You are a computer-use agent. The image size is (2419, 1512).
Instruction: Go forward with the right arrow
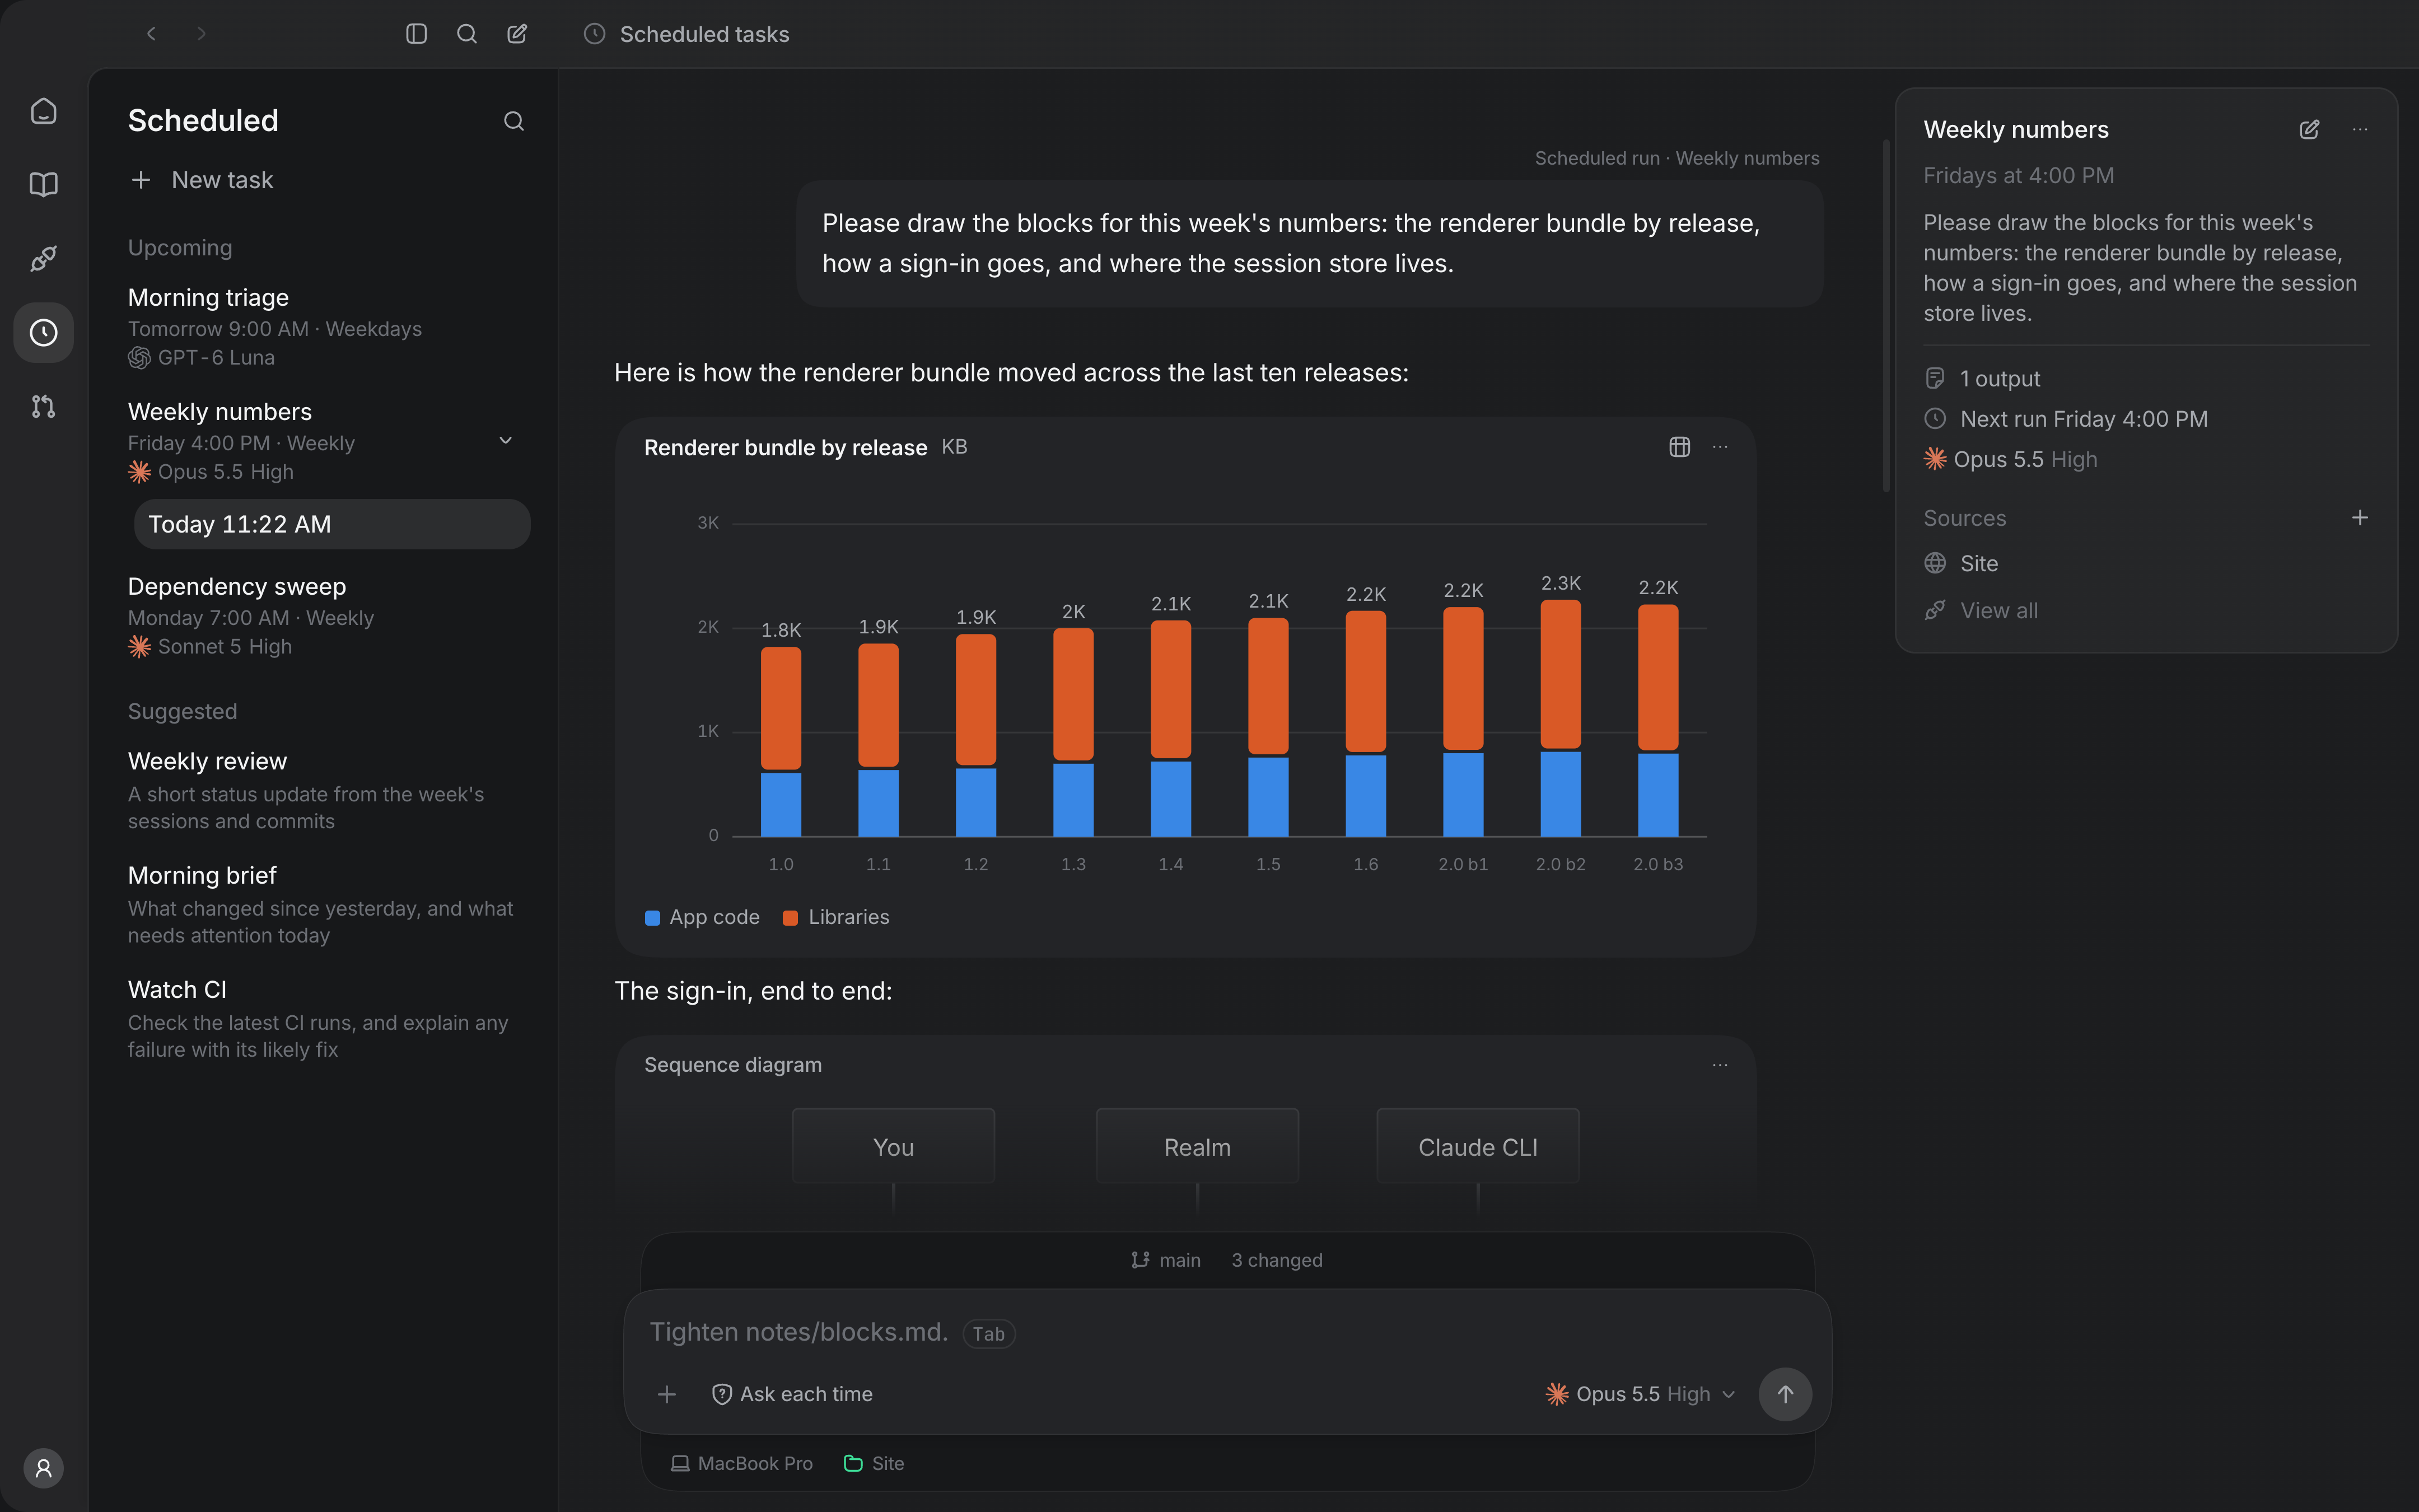click(x=201, y=34)
